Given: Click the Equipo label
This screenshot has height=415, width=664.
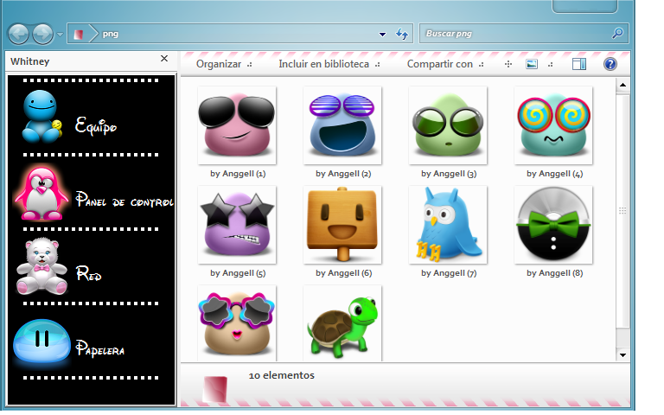Looking at the screenshot, I should coord(96,126).
